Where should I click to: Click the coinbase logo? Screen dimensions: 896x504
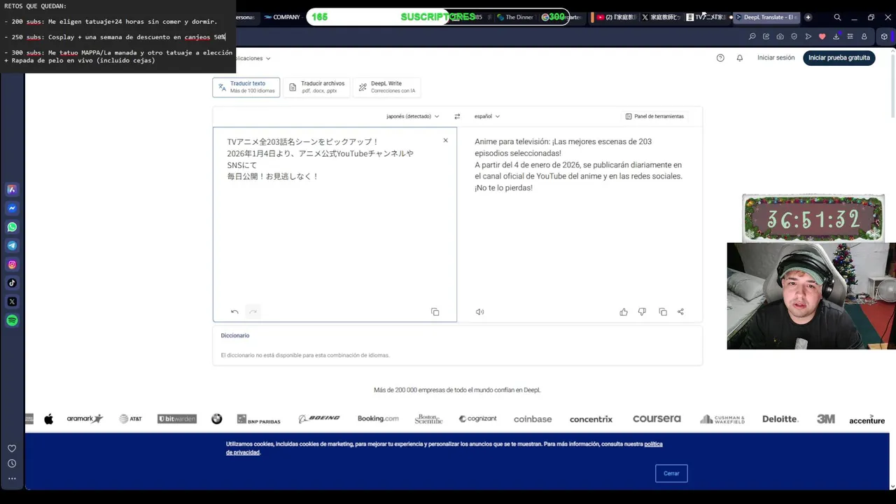tap(533, 419)
